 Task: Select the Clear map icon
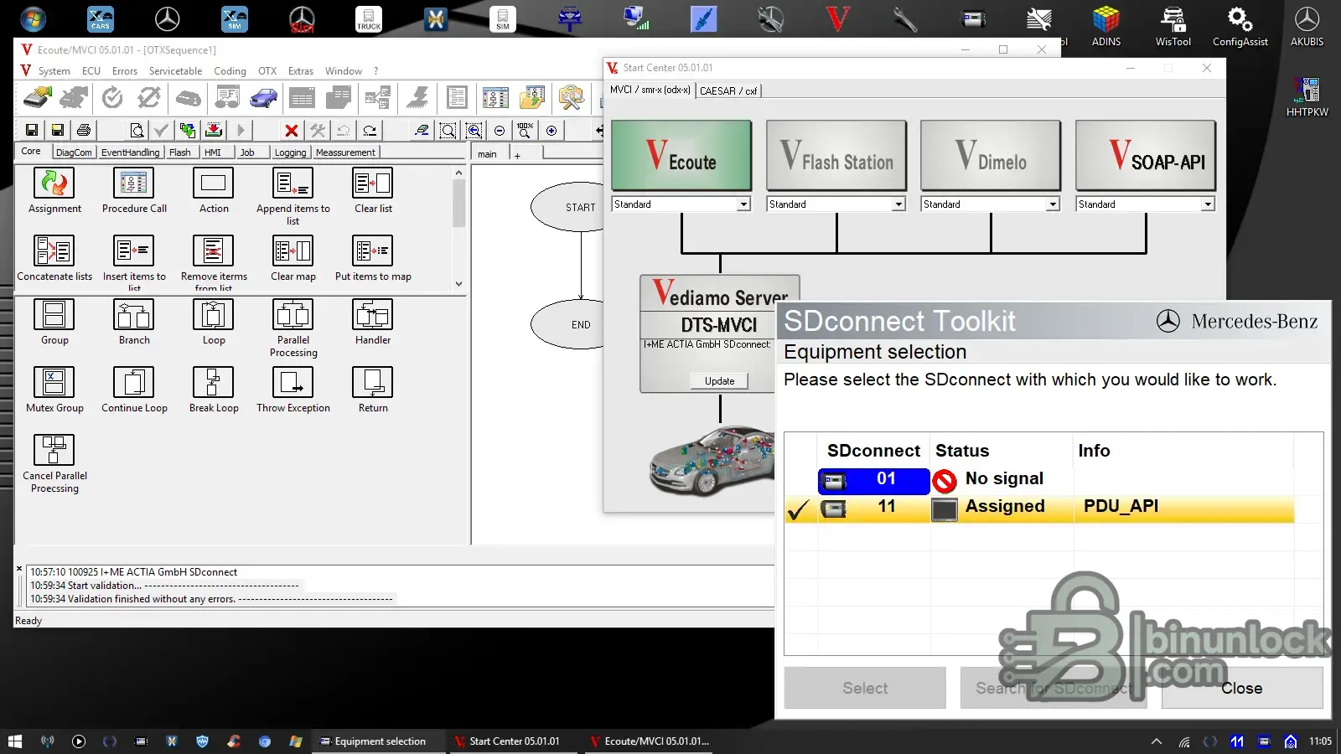coord(293,251)
